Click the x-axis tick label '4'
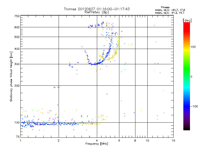The width and height of the screenshot is (204, 153). pyautogui.click(x=97, y=141)
